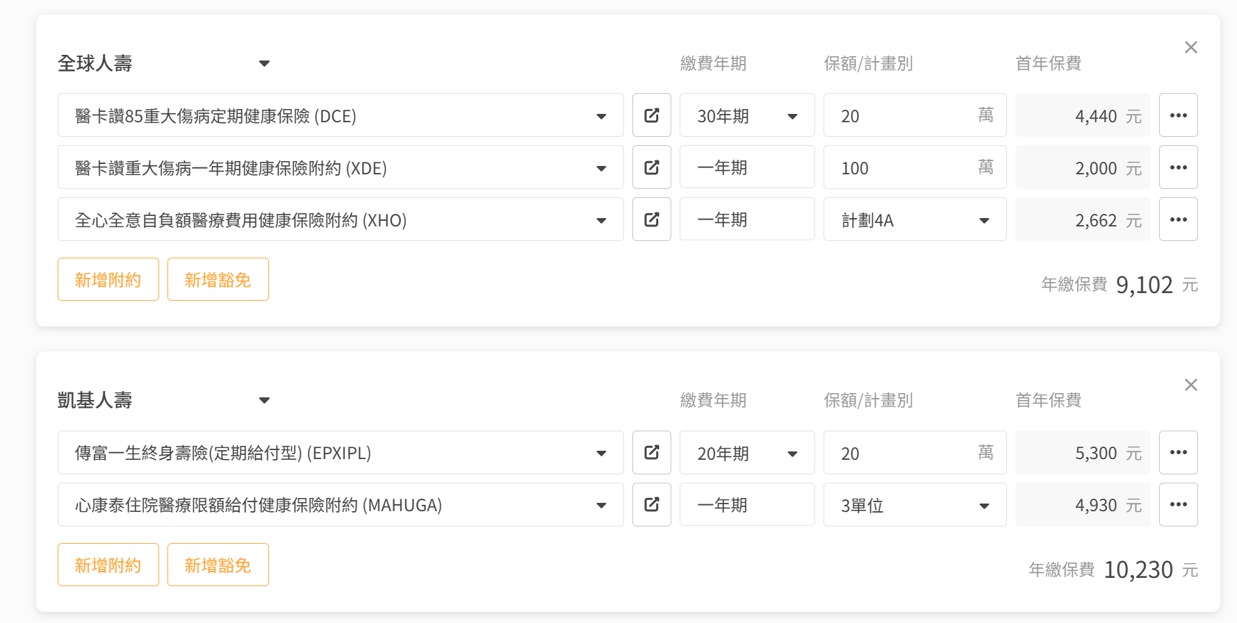Open external link for EPXIPL policy
1237x623 pixels.
tap(651, 453)
